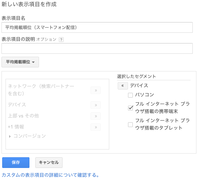Click the » arrow beside +1 情報

[x=96, y=127]
